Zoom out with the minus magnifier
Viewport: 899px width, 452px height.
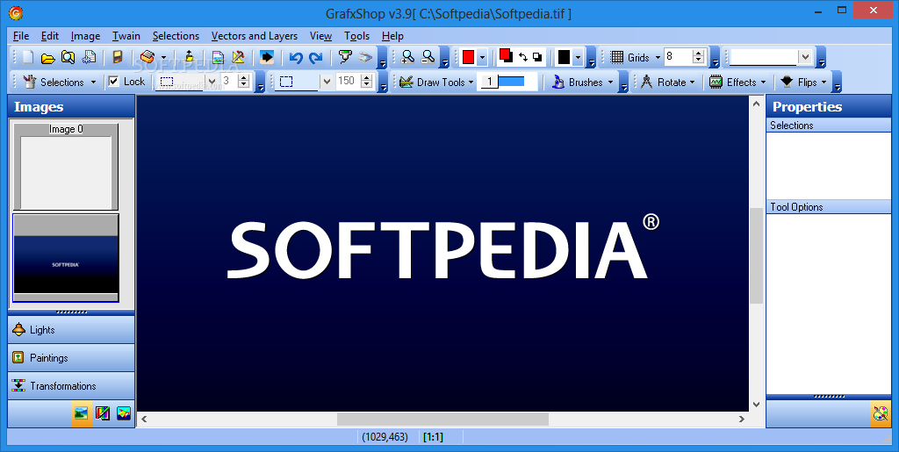[x=428, y=57]
